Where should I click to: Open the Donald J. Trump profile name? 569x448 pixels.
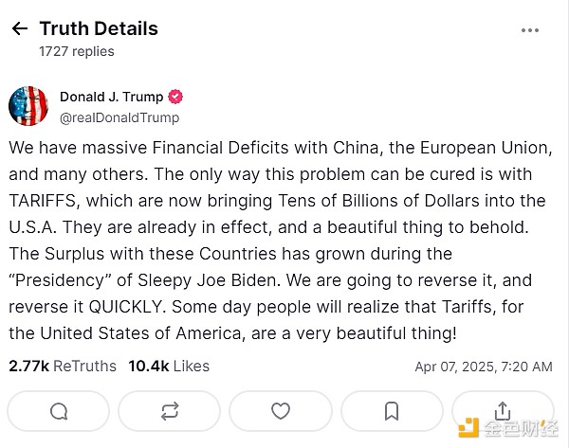[x=111, y=97]
